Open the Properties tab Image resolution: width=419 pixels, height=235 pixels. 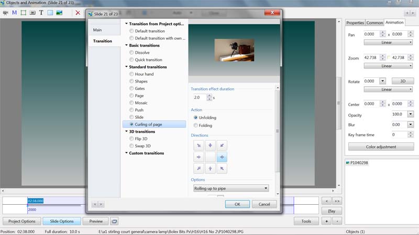(x=355, y=22)
